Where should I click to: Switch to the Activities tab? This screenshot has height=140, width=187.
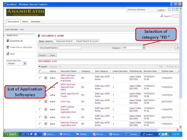36,22
